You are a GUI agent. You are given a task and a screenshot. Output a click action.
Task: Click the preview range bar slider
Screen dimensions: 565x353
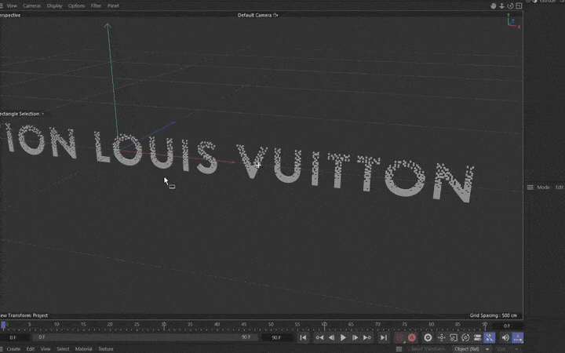146,337
